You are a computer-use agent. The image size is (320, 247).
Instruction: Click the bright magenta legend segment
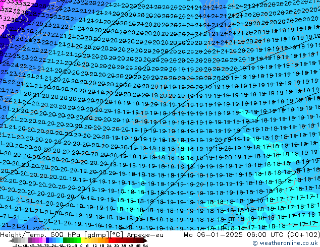40,240
